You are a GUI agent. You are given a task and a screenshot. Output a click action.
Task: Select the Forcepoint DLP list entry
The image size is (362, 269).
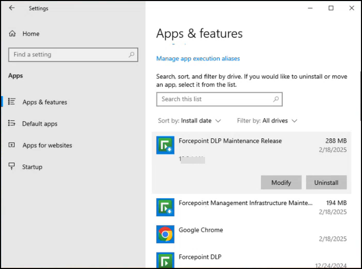(x=199, y=257)
